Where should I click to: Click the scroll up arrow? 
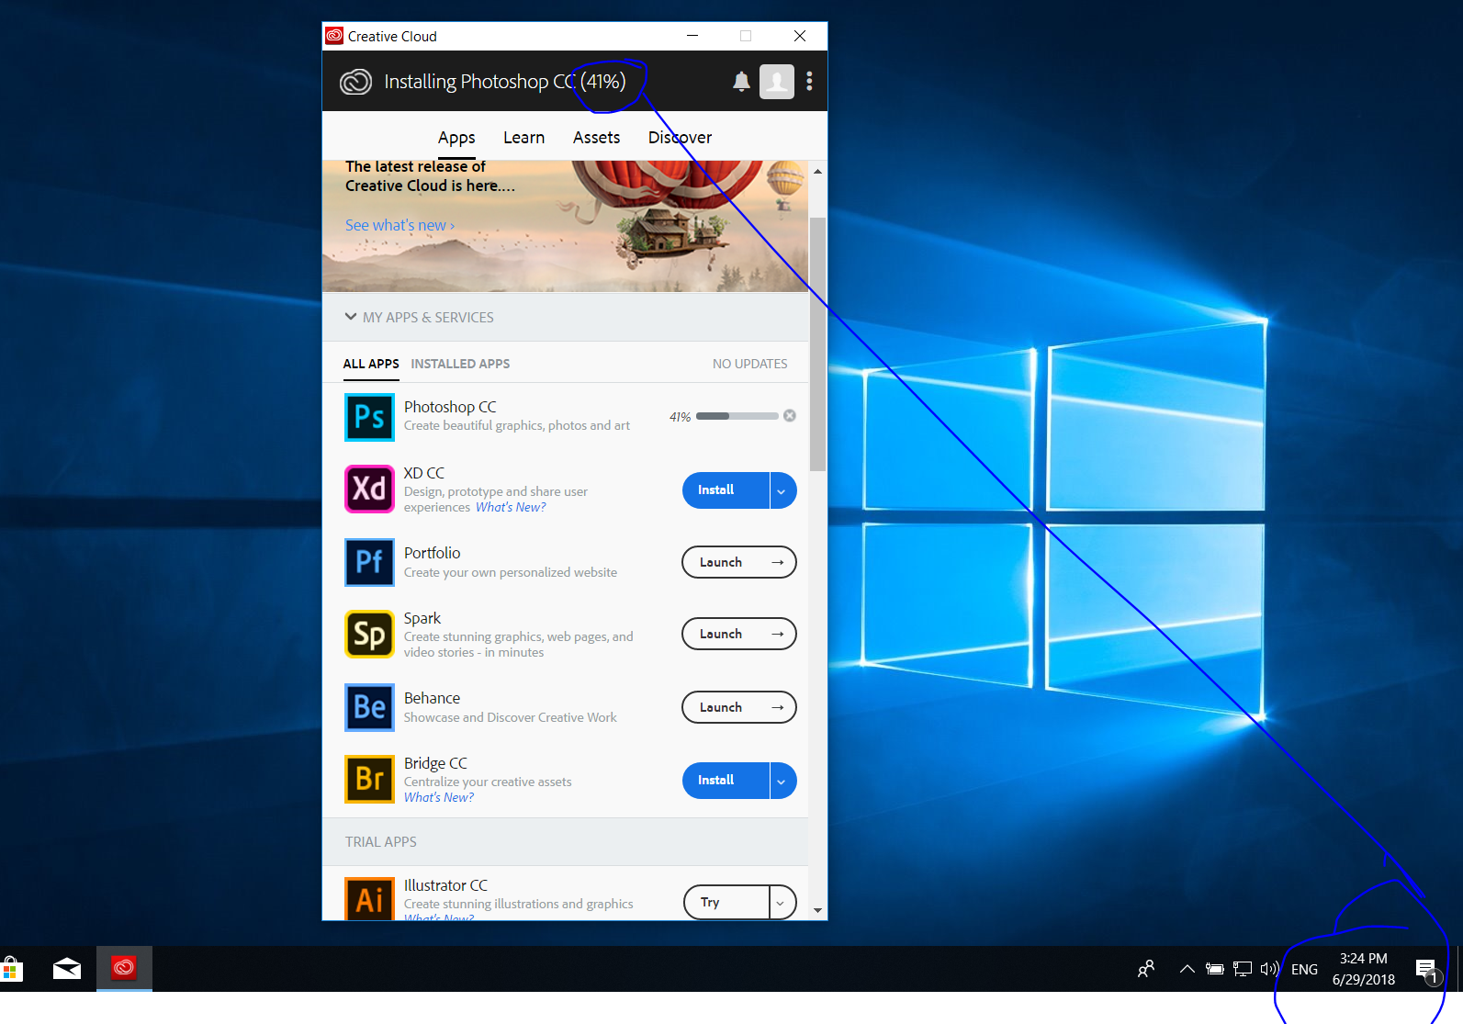[817, 172]
